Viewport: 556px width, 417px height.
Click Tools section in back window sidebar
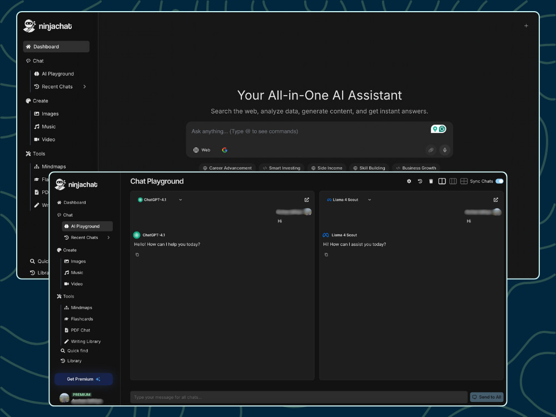point(36,154)
